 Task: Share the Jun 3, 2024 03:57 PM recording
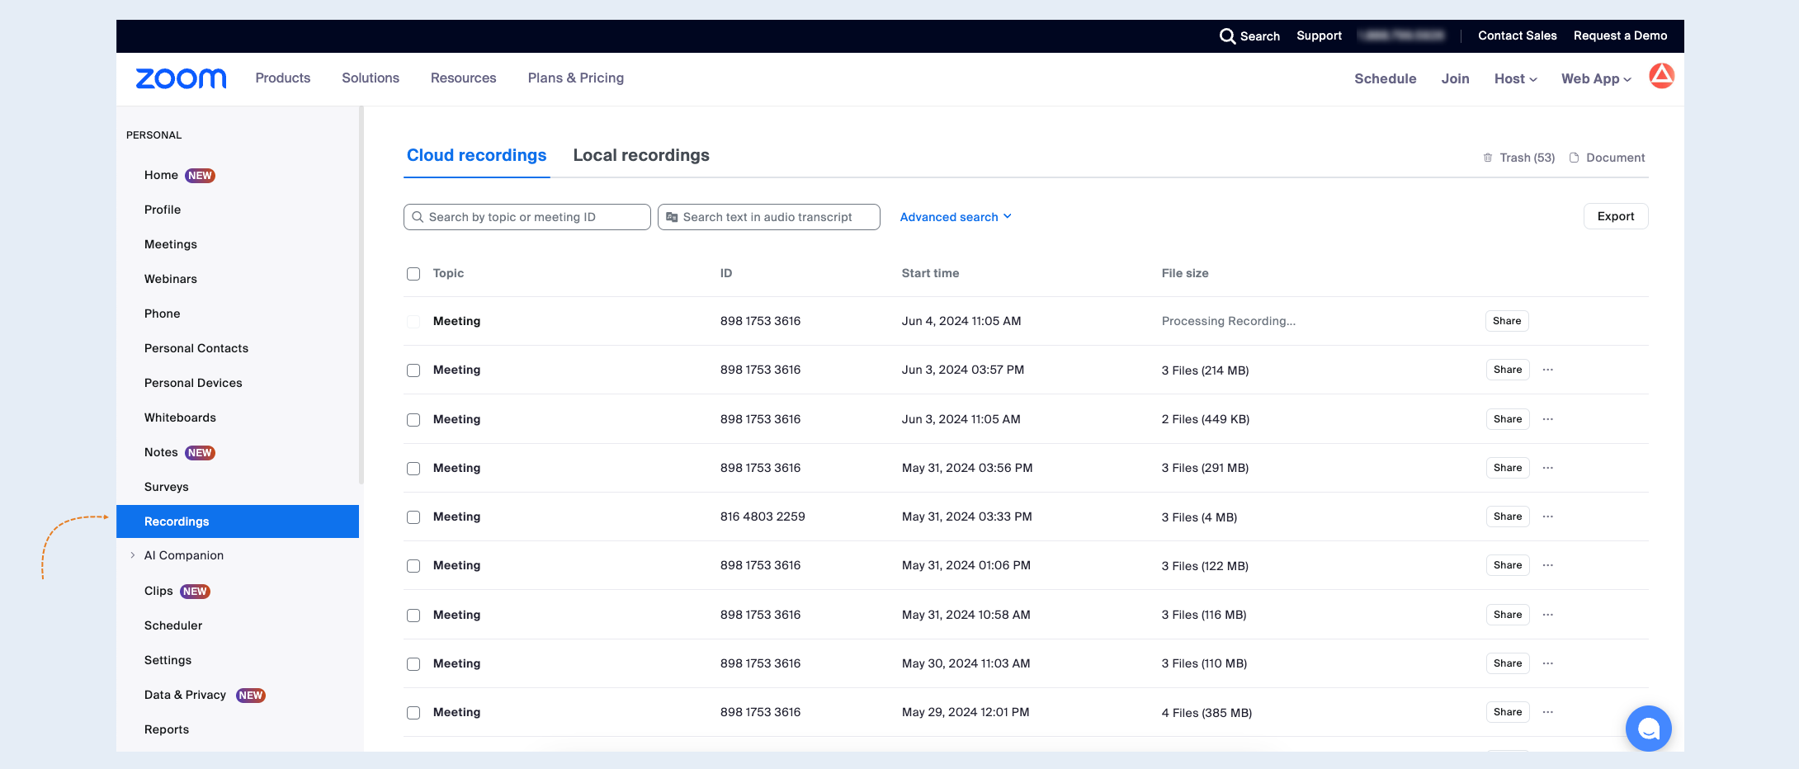(1508, 370)
